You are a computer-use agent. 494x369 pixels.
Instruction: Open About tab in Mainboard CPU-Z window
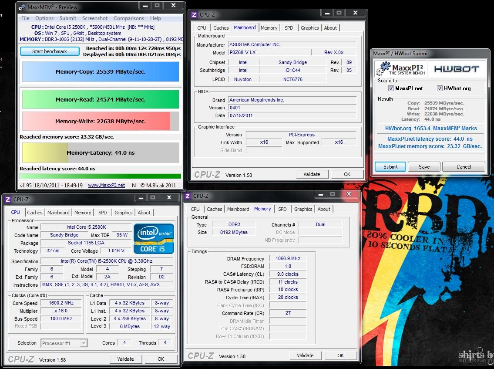coord(330,28)
